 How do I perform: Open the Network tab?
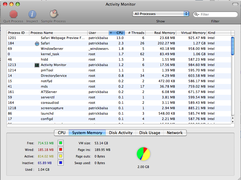tap(175, 133)
